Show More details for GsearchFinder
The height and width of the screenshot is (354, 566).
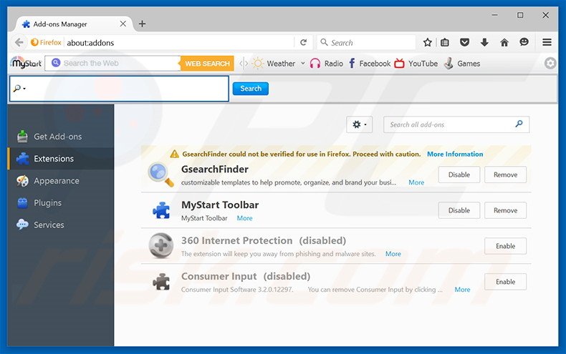[416, 182]
